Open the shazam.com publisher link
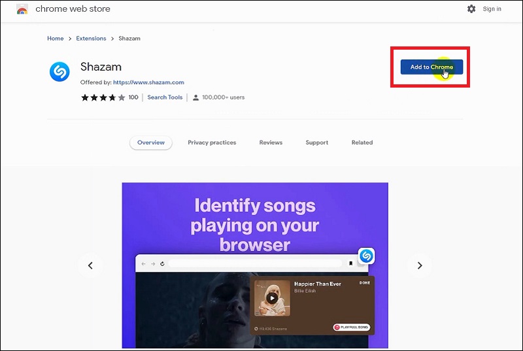523x351 pixels. (x=148, y=82)
